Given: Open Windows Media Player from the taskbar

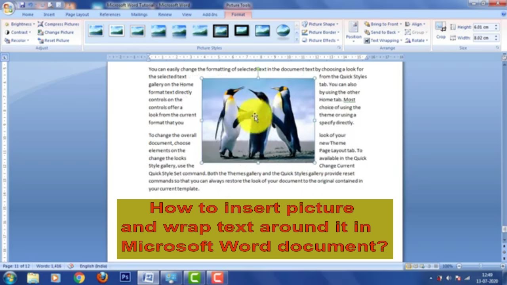Looking at the screenshot, I should point(56,277).
